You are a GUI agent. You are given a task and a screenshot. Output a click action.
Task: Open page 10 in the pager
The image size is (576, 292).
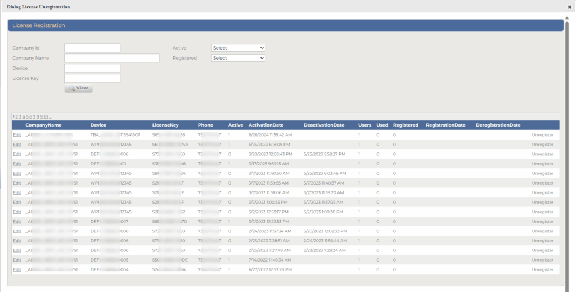[46, 116]
